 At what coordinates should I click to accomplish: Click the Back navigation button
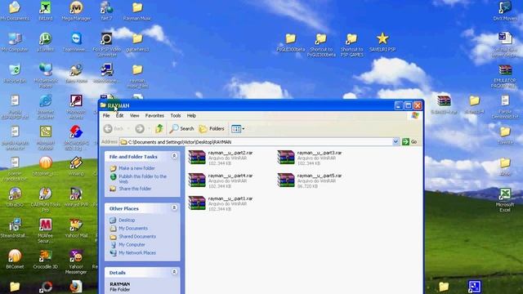tap(114, 128)
